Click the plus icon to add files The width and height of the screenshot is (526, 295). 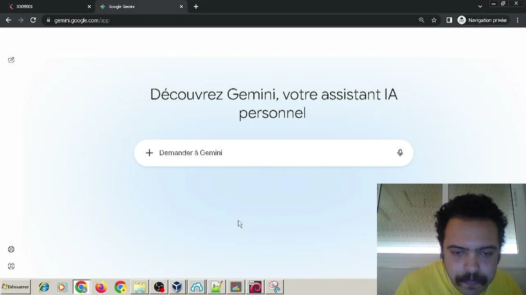point(149,153)
